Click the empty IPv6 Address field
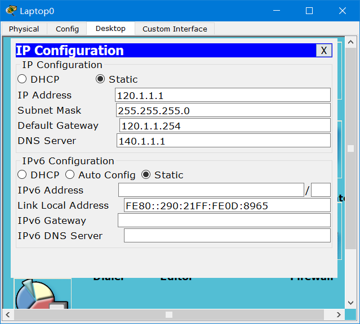 211,190
